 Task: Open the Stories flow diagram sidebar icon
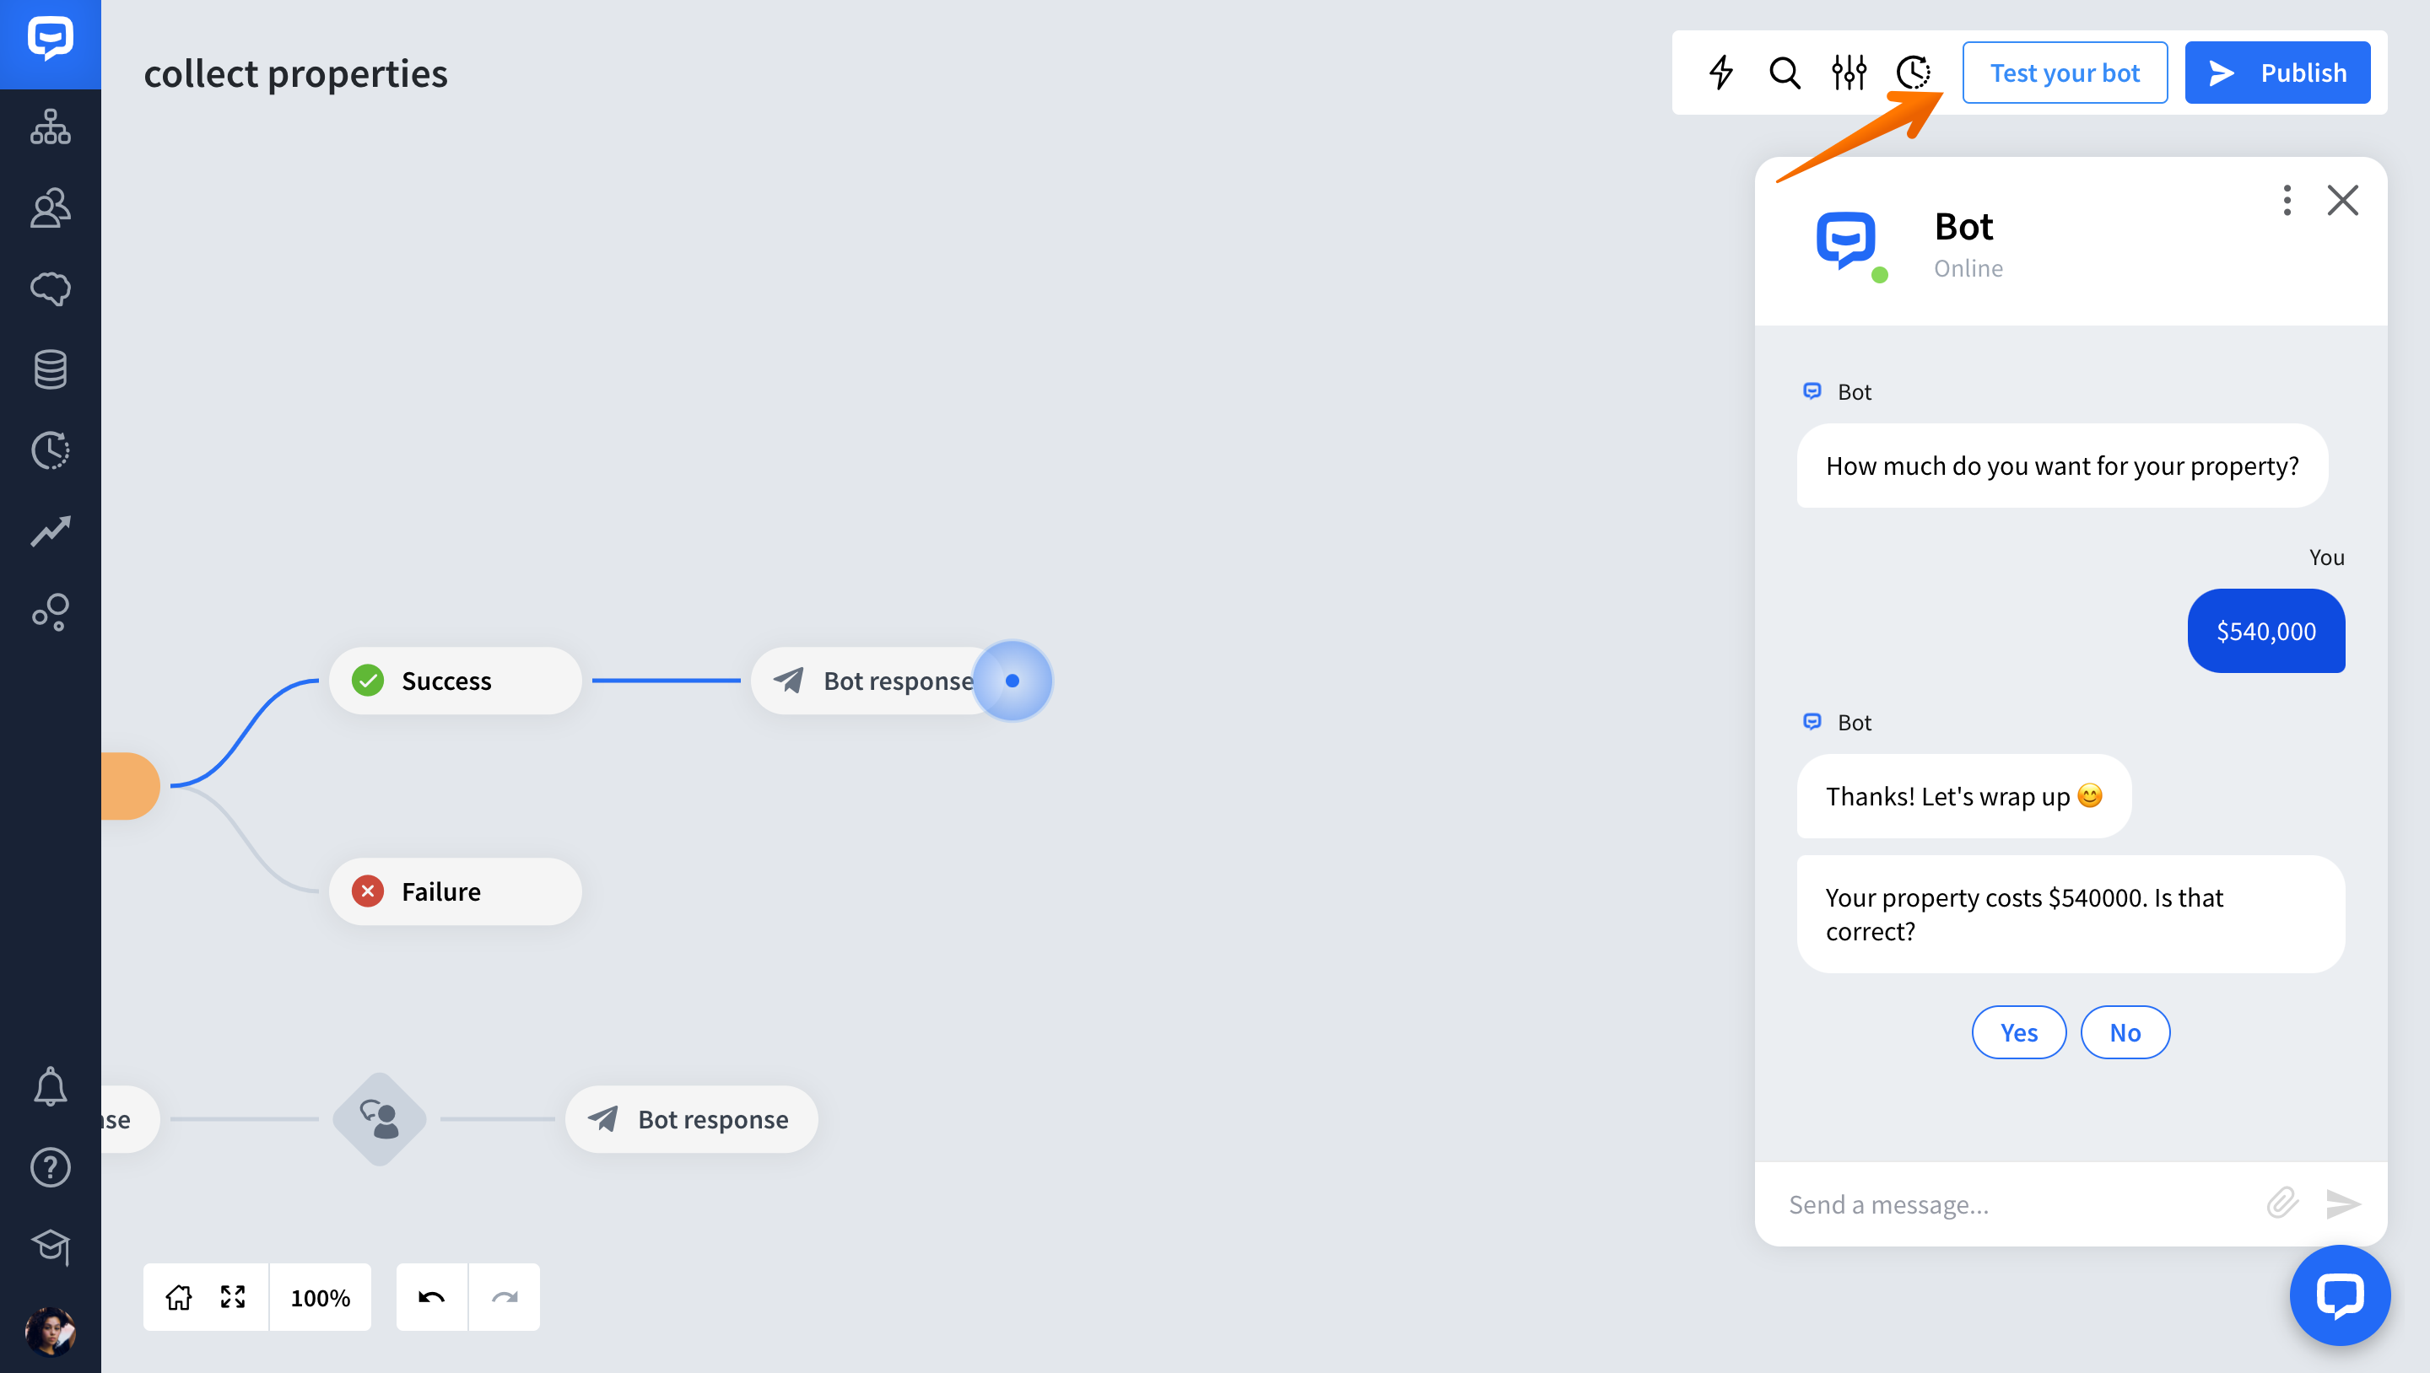tap(50, 127)
